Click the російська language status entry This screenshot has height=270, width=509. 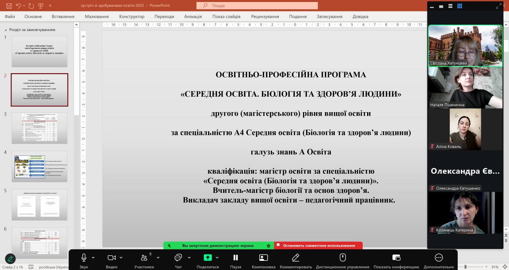[53, 267]
